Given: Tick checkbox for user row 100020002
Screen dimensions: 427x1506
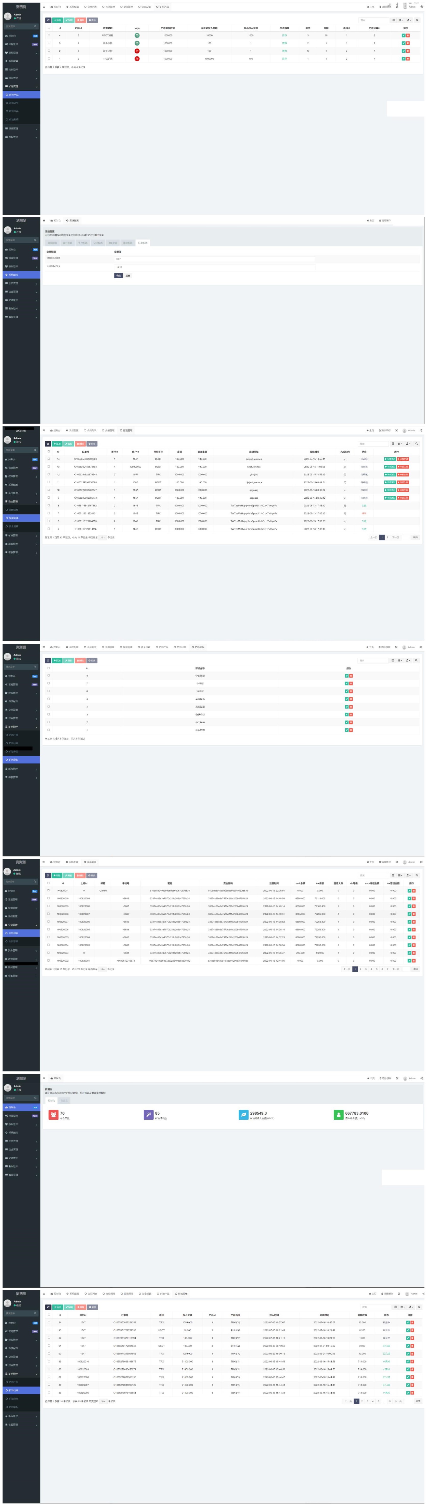Looking at the screenshot, I should [48, 961].
